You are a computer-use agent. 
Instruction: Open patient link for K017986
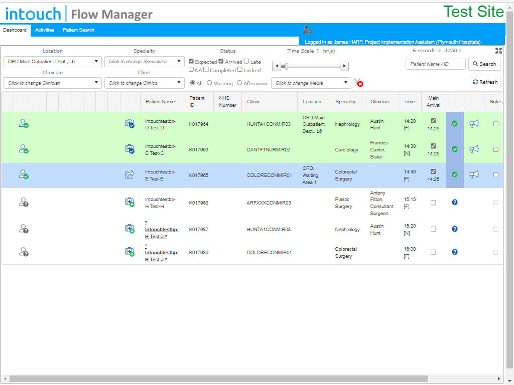pyautogui.click(x=162, y=253)
